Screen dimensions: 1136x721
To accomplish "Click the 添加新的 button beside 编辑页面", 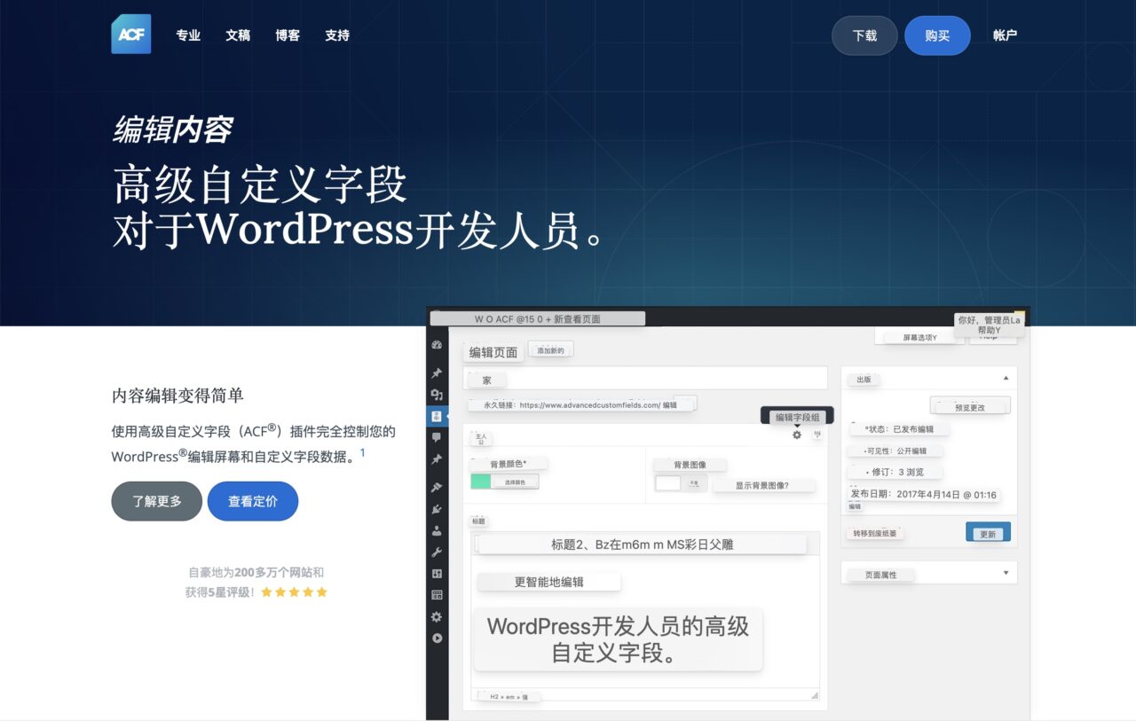I will click(550, 350).
